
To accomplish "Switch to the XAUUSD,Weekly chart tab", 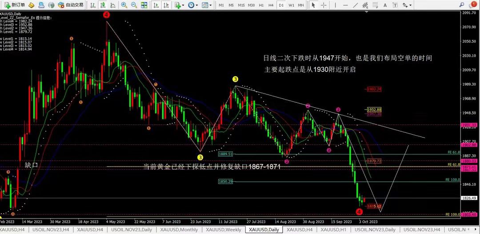I will click(x=224, y=230).
